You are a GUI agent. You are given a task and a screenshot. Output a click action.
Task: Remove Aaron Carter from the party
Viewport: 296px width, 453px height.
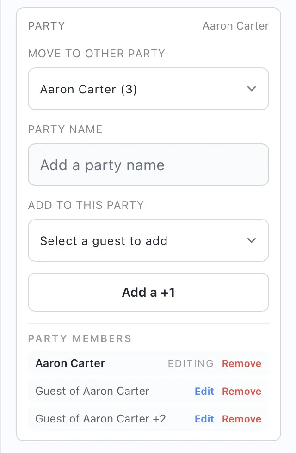click(241, 363)
